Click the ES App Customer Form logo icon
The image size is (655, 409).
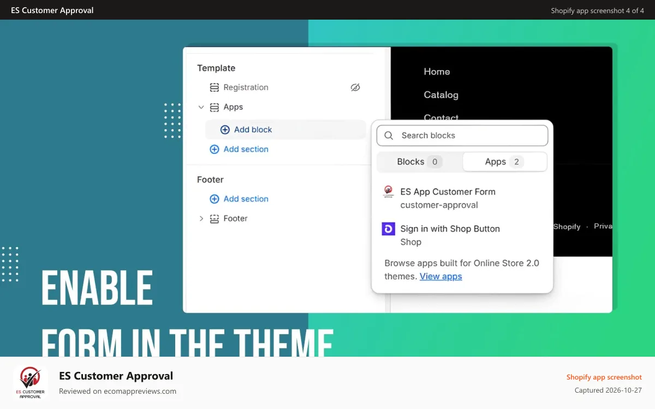388,191
